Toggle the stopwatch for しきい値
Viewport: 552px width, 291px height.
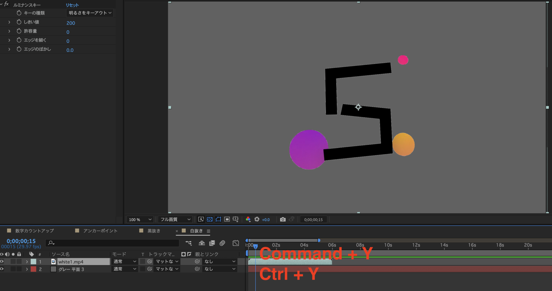click(x=19, y=22)
